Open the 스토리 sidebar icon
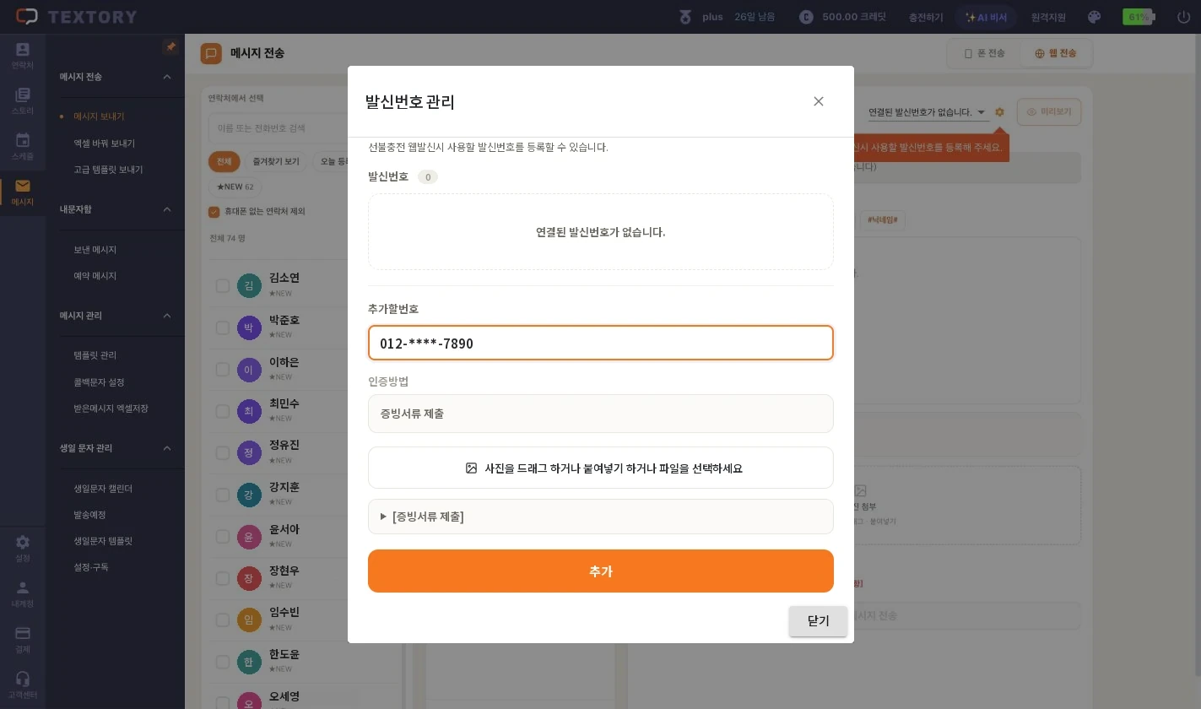The image size is (1201, 709). coord(23,101)
